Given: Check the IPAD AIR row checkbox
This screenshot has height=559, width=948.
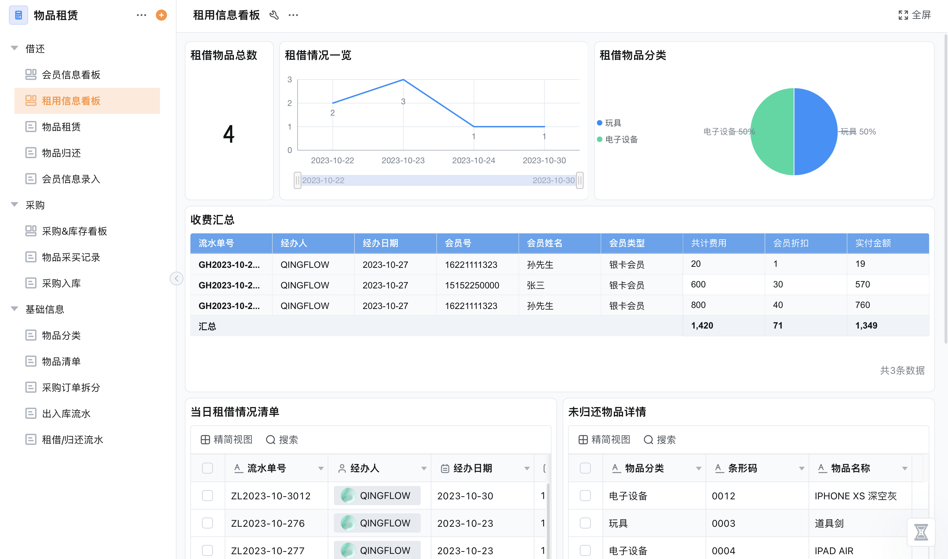Looking at the screenshot, I should point(585,550).
